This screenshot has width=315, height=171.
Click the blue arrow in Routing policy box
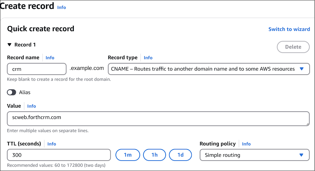301,155
